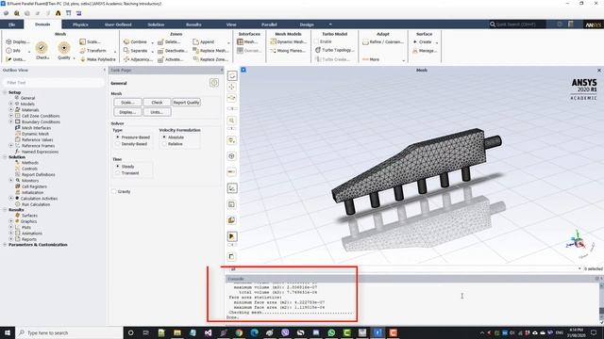Click Activate in the Zones group
This screenshot has height=339, width=604.
point(170,59)
